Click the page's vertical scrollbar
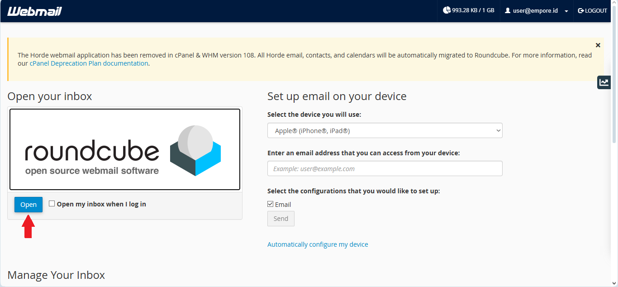 pyautogui.click(x=614, y=91)
